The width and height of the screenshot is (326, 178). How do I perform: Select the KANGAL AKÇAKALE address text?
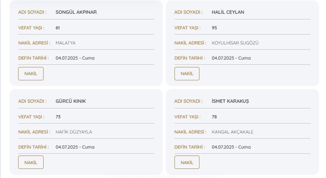(x=232, y=132)
